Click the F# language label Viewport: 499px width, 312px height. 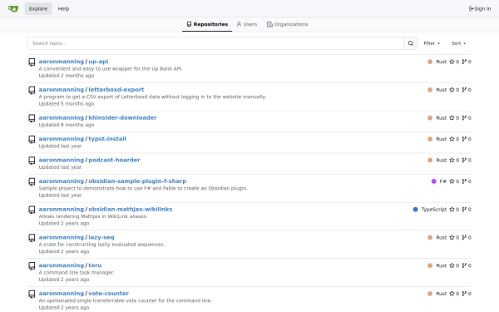443,181
